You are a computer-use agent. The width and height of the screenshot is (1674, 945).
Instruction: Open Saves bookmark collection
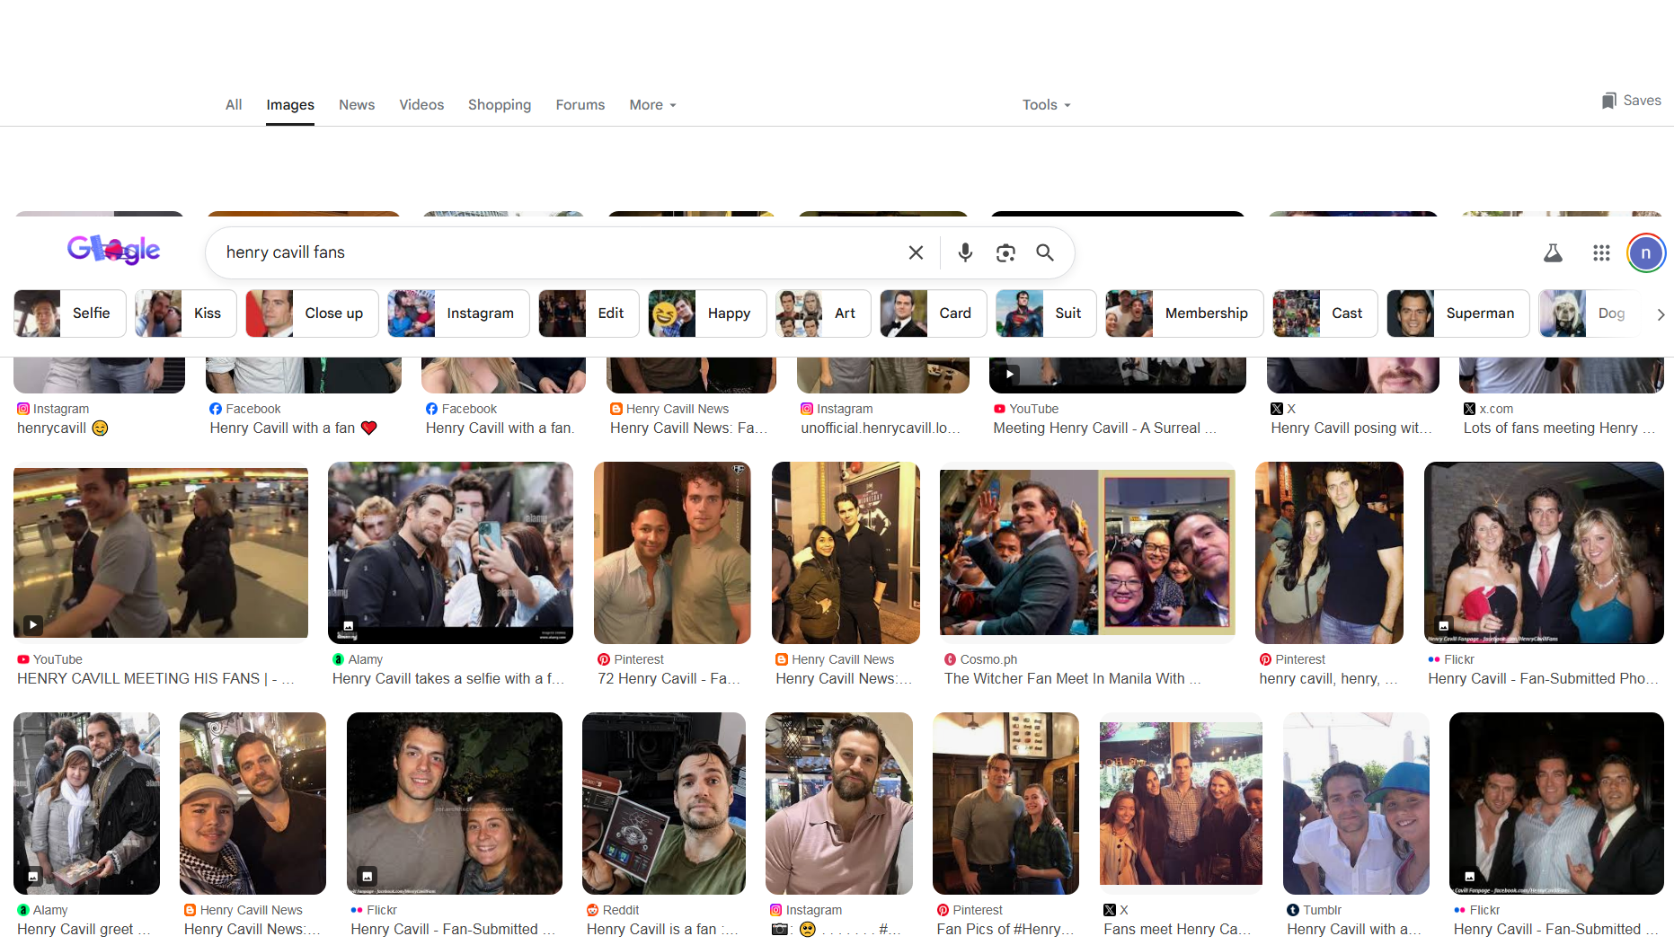coord(1632,101)
